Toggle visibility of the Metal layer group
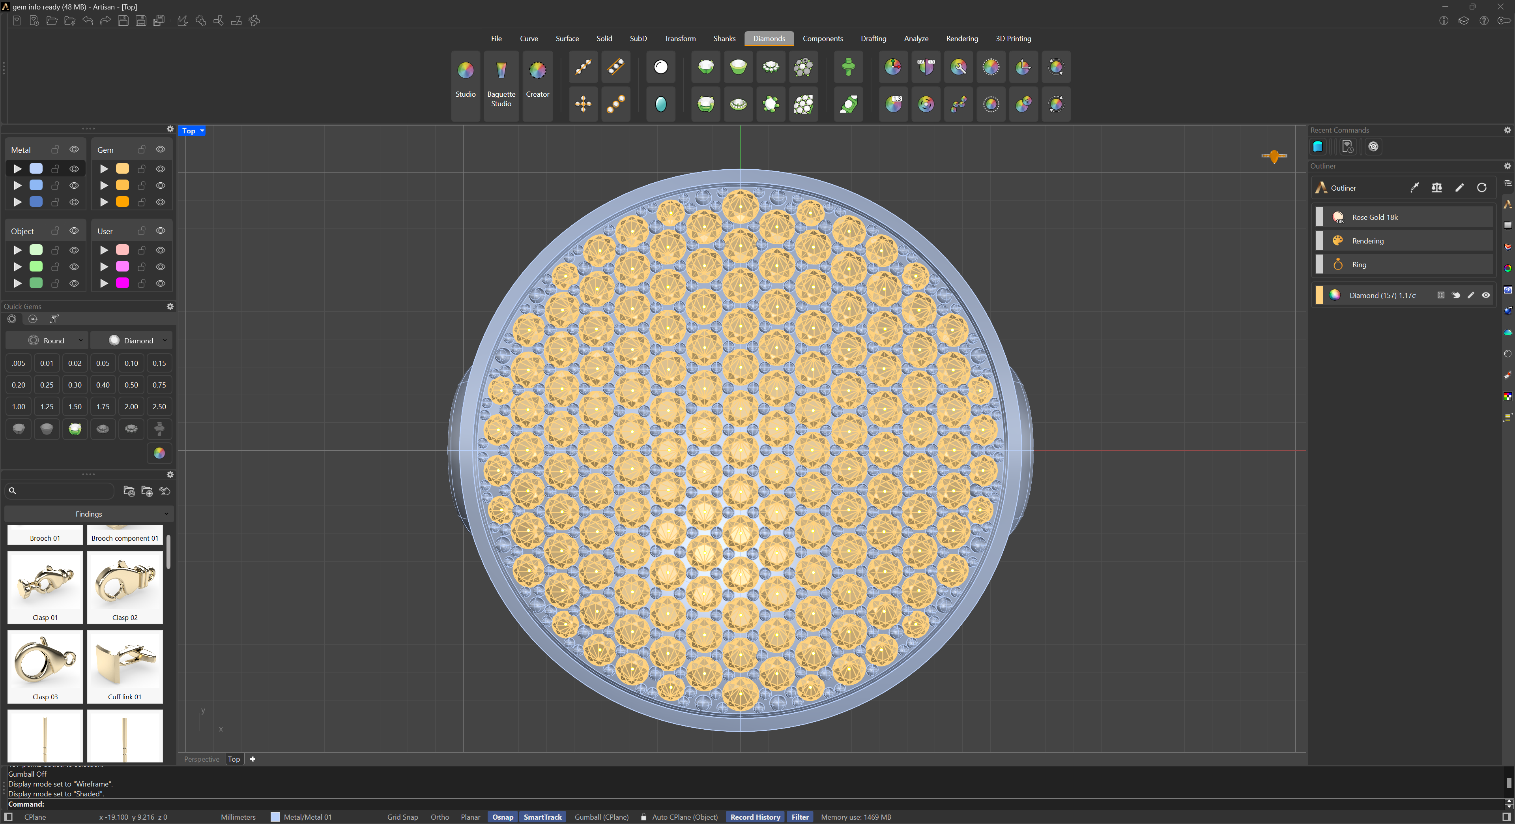The height and width of the screenshot is (824, 1515). tap(74, 150)
